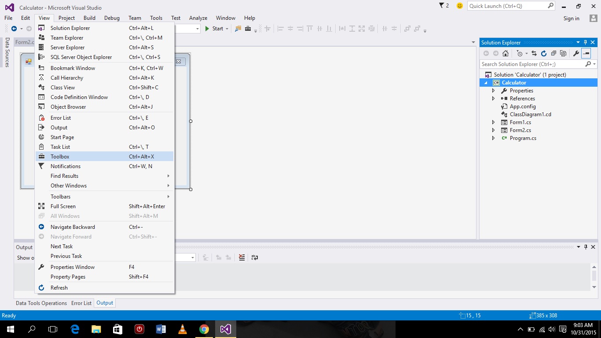Click the Sign in link
This screenshot has height=338, width=601.
571,18
